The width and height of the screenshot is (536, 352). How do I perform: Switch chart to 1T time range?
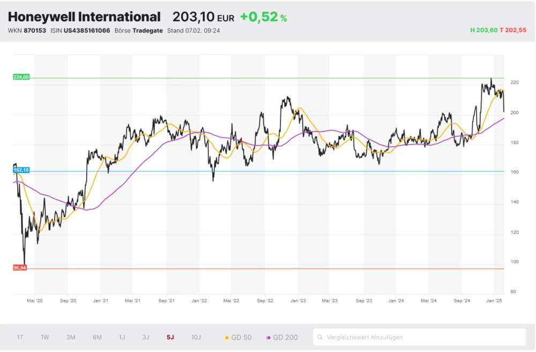coord(20,338)
